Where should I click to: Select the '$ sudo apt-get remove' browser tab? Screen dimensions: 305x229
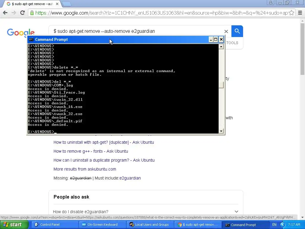pyautogui.click(x=32, y=4)
